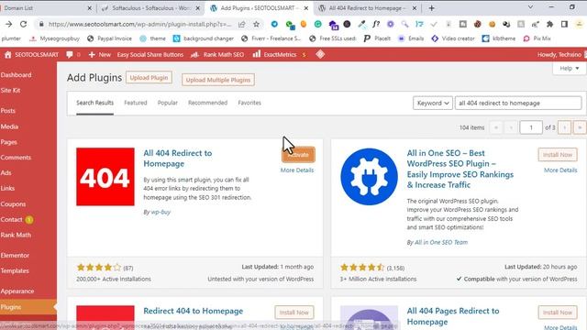Click the share page icon in address bar
This screenshot has height=330, width=587.
(242, 24)
